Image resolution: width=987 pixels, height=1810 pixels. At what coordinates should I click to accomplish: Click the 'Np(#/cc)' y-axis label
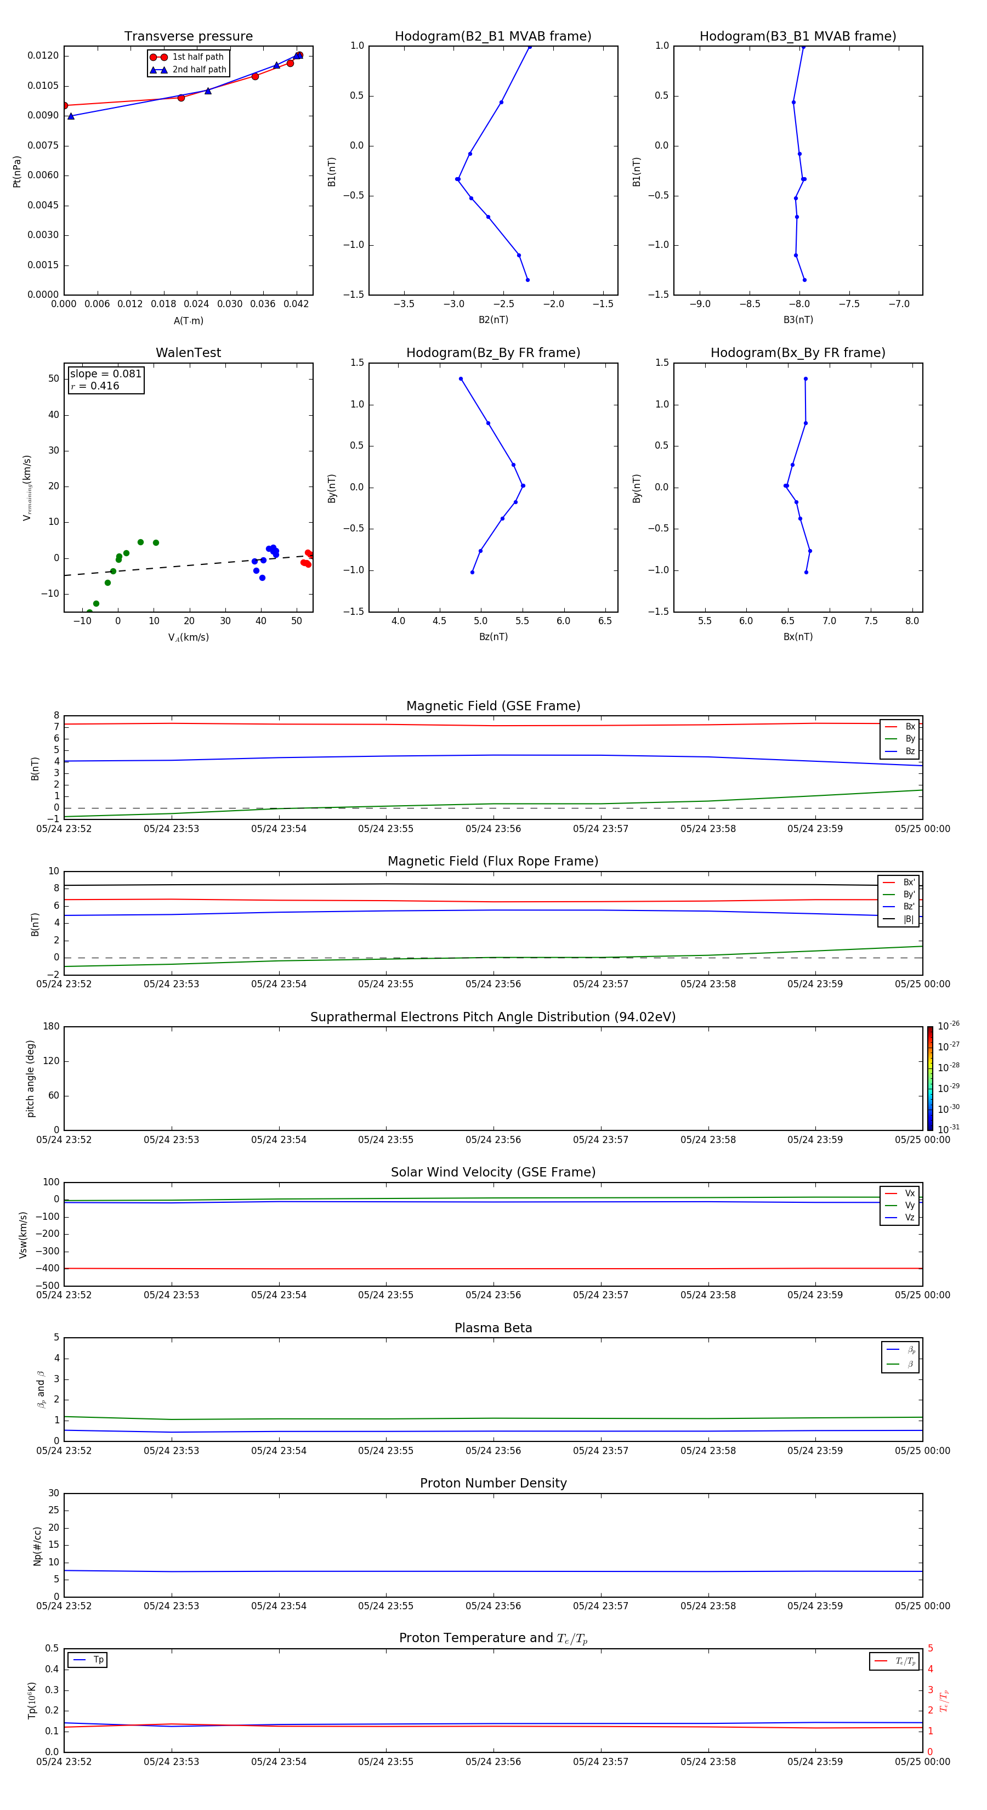[38, 1546]
